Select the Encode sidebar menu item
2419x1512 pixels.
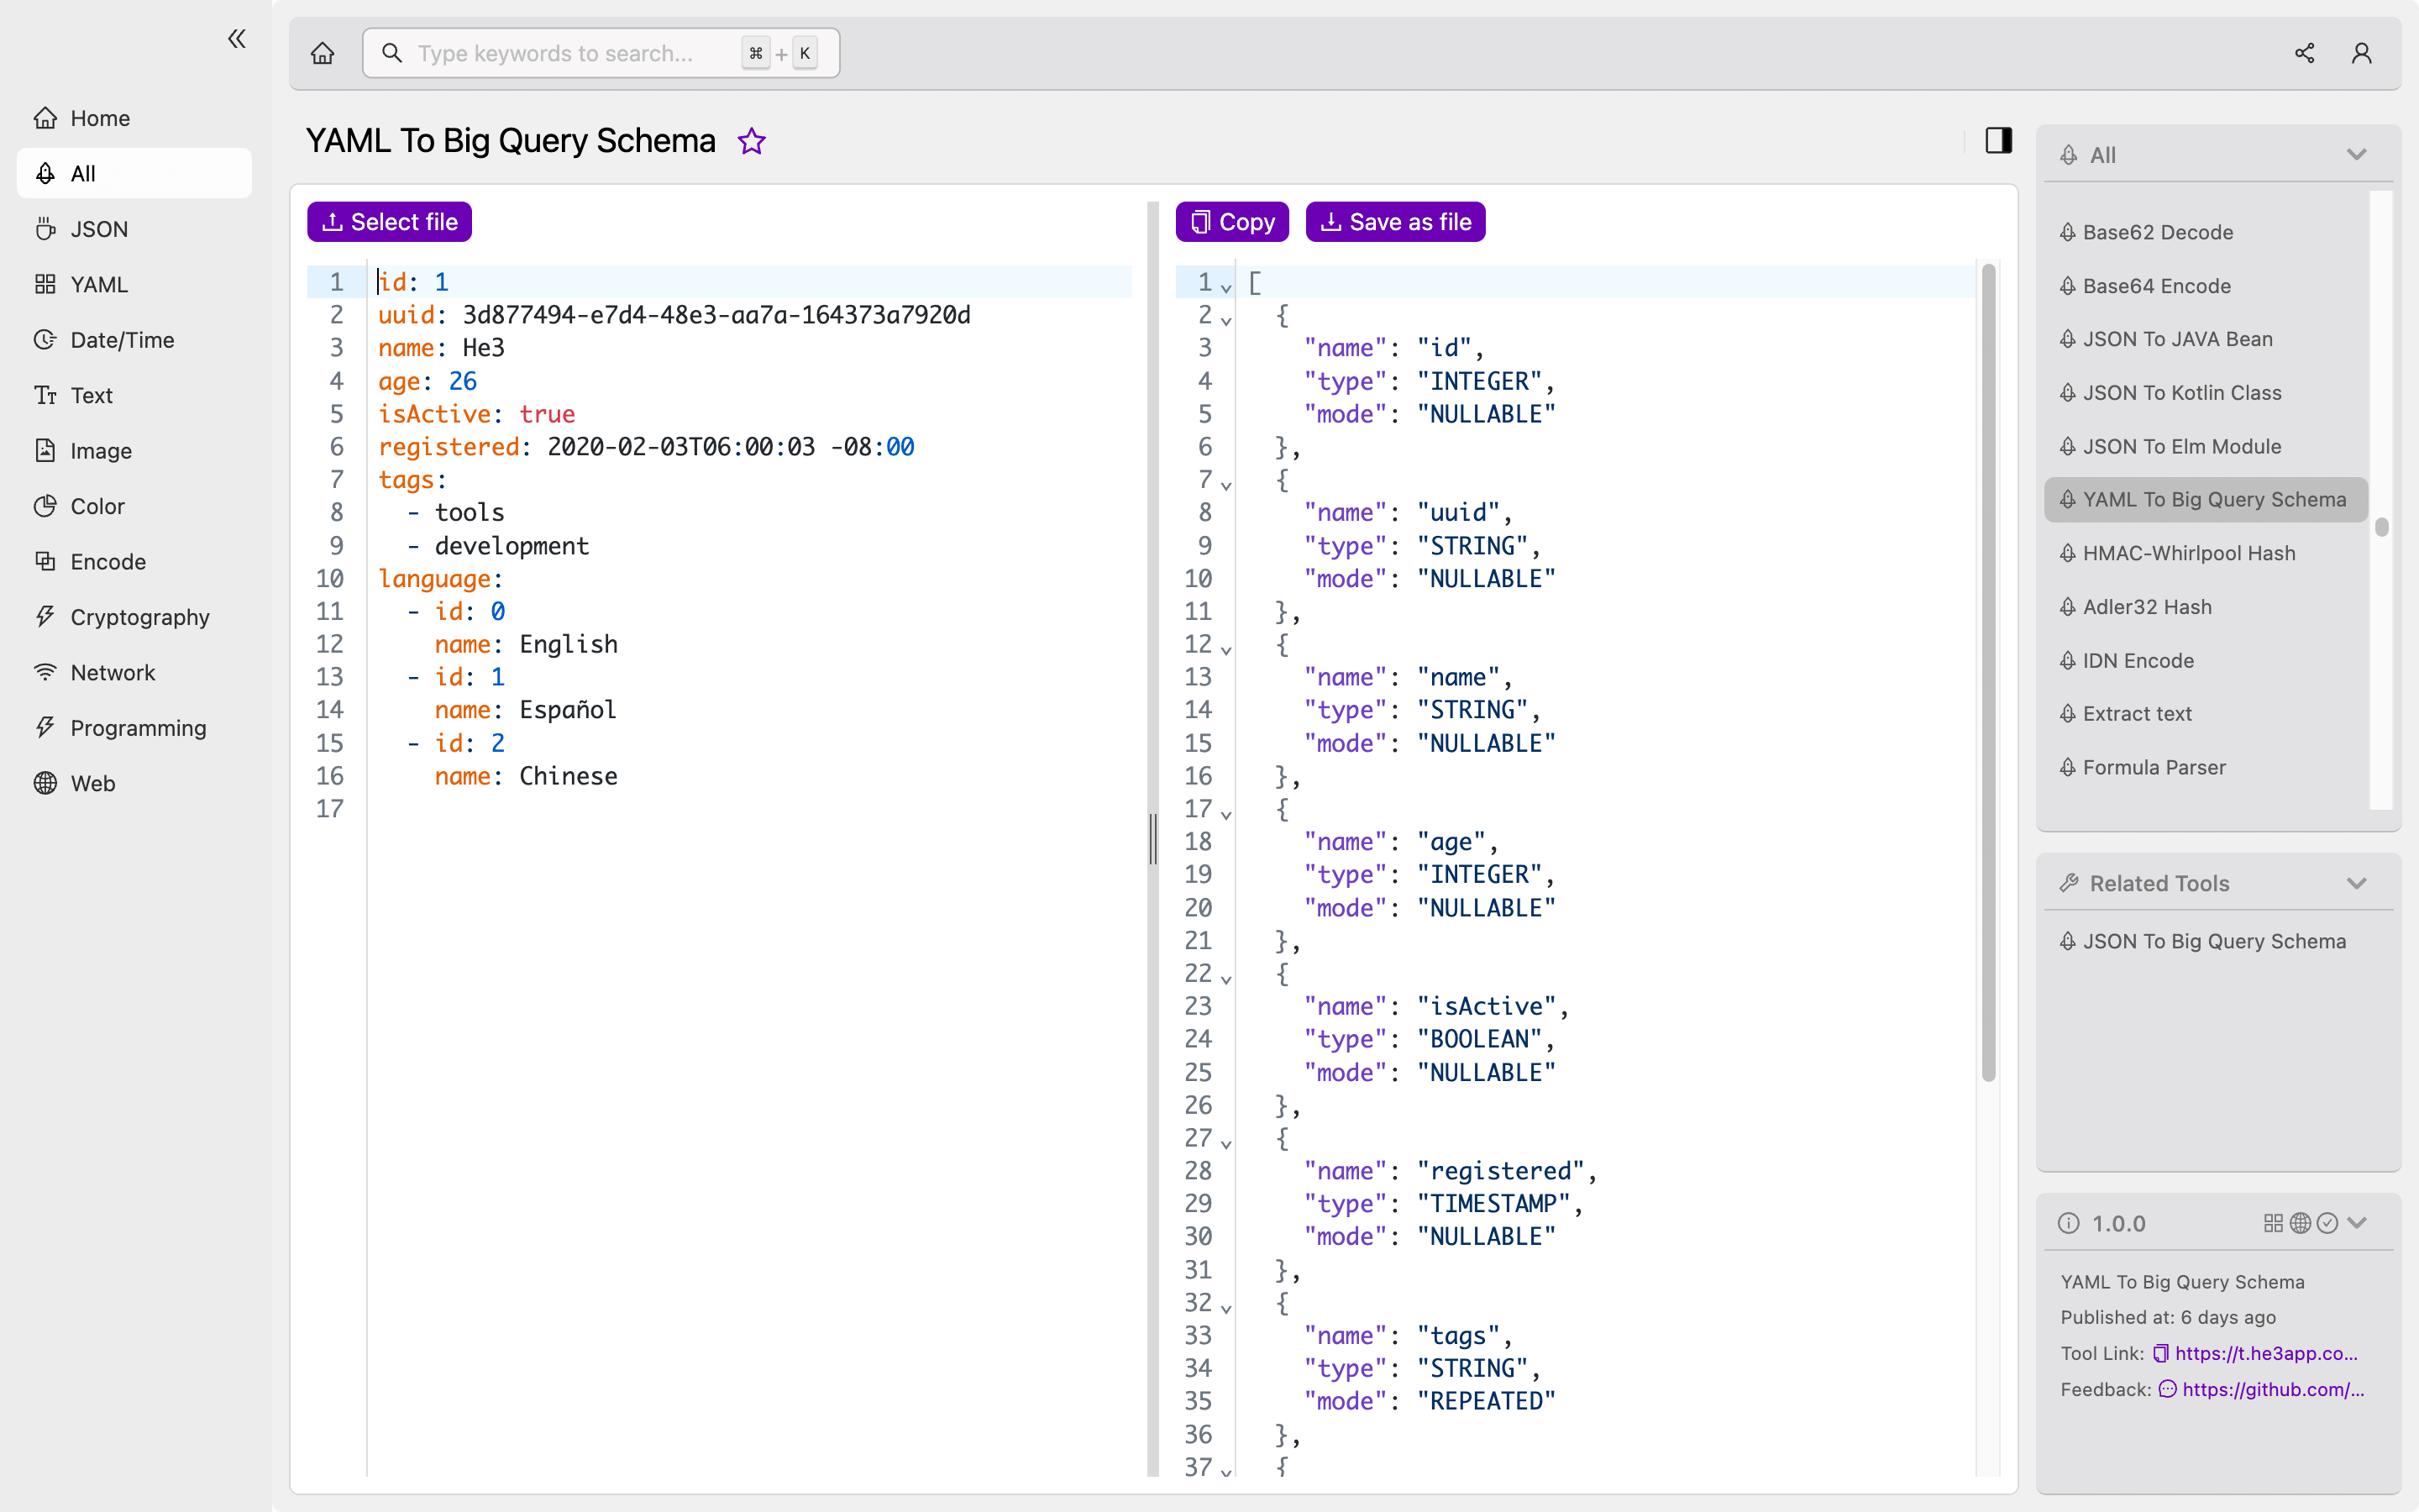[x=108, y=561]
